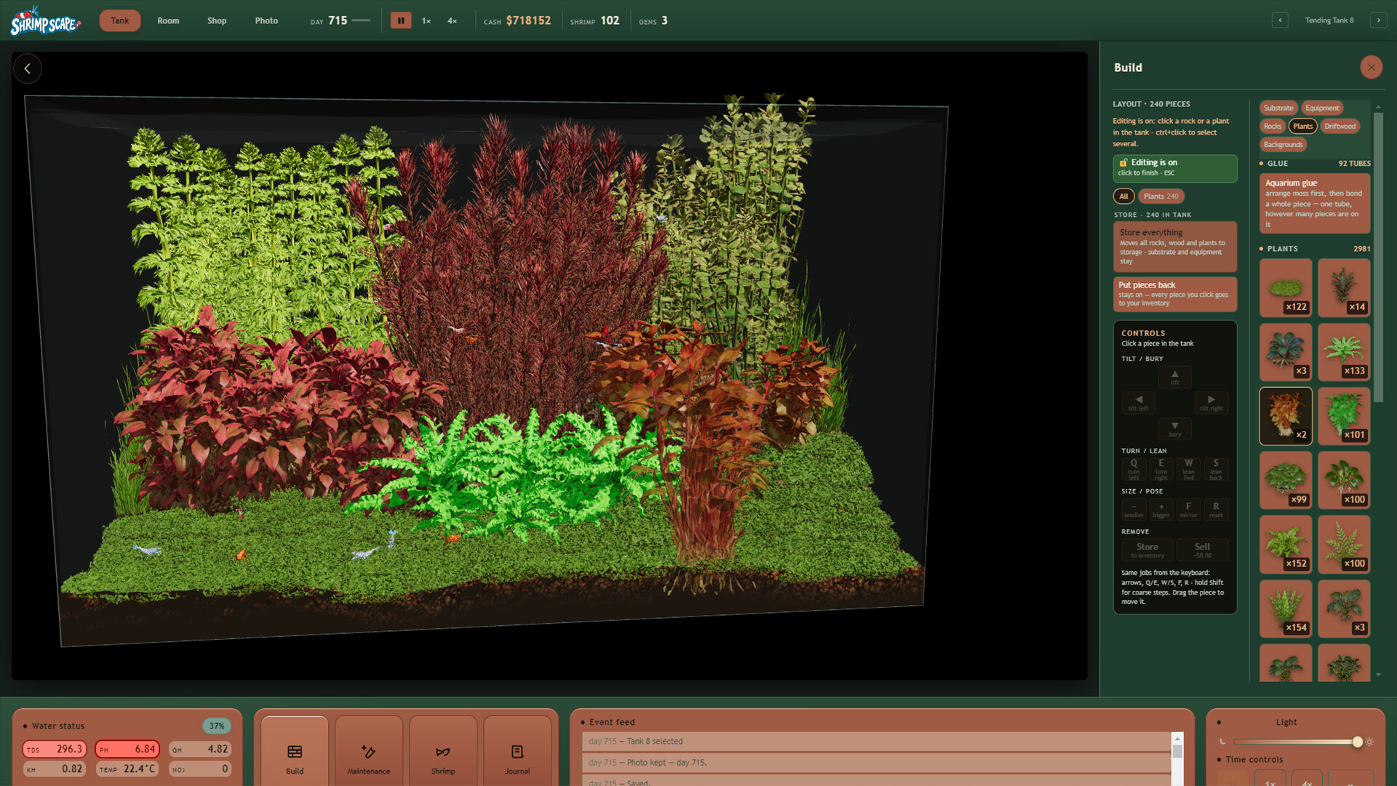
Task: Select the Plants 240 filter chip
Action: coord(1161,196)
